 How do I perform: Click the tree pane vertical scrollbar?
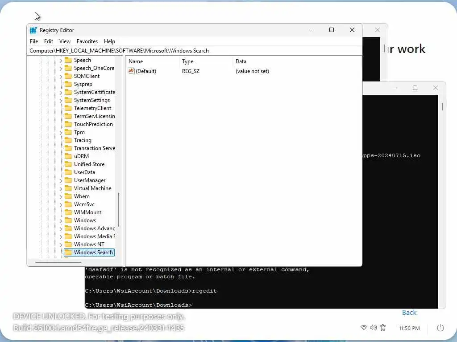click(119, 209)
